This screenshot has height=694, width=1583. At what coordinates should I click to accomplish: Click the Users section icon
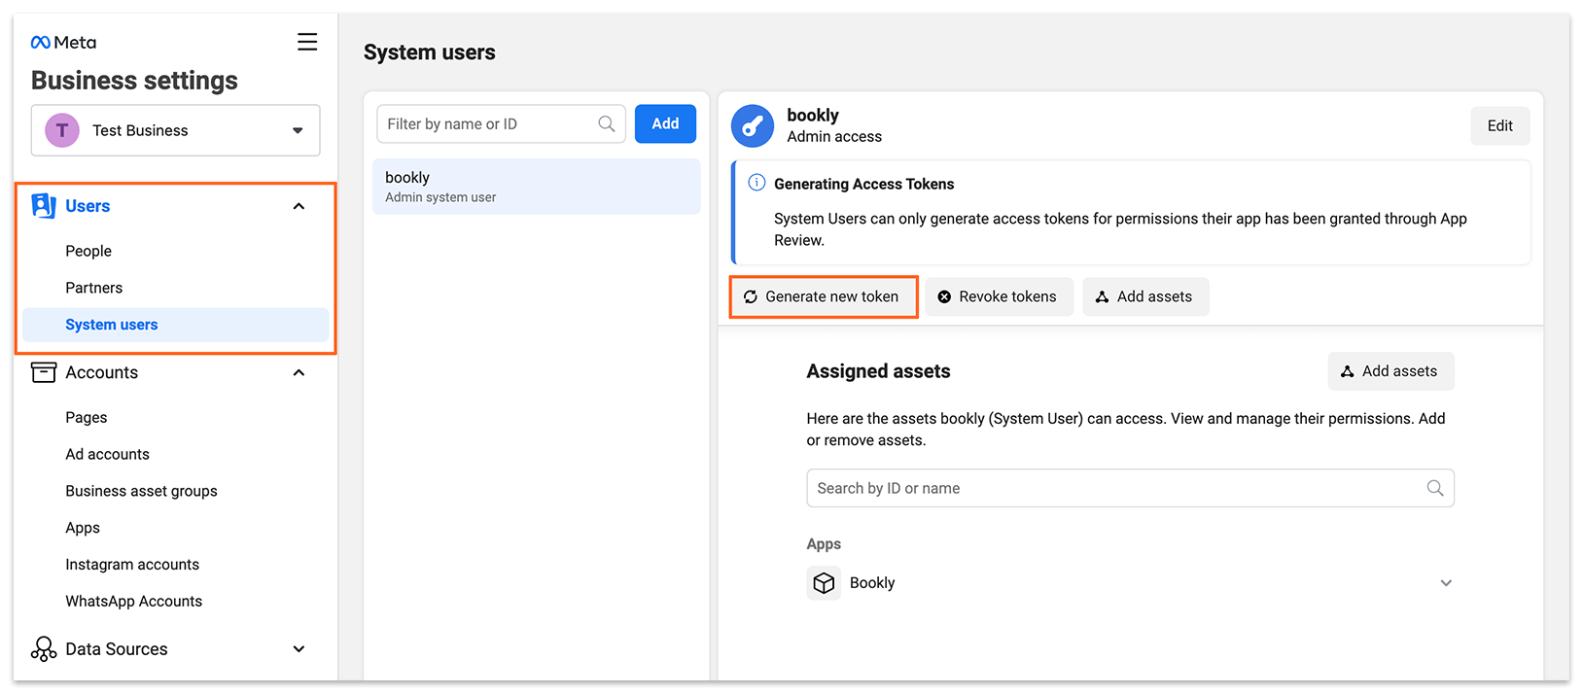(x=44, y=206)
